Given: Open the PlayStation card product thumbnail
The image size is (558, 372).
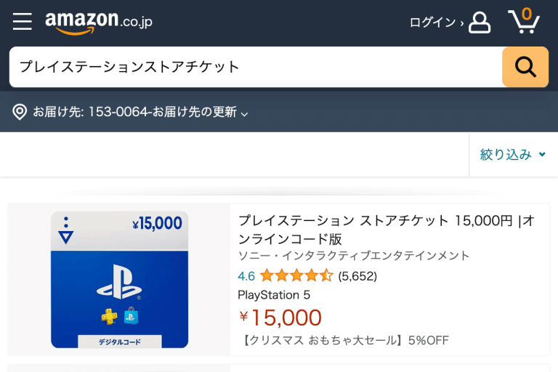Looking at the screenshot, I should click(119, 280).
